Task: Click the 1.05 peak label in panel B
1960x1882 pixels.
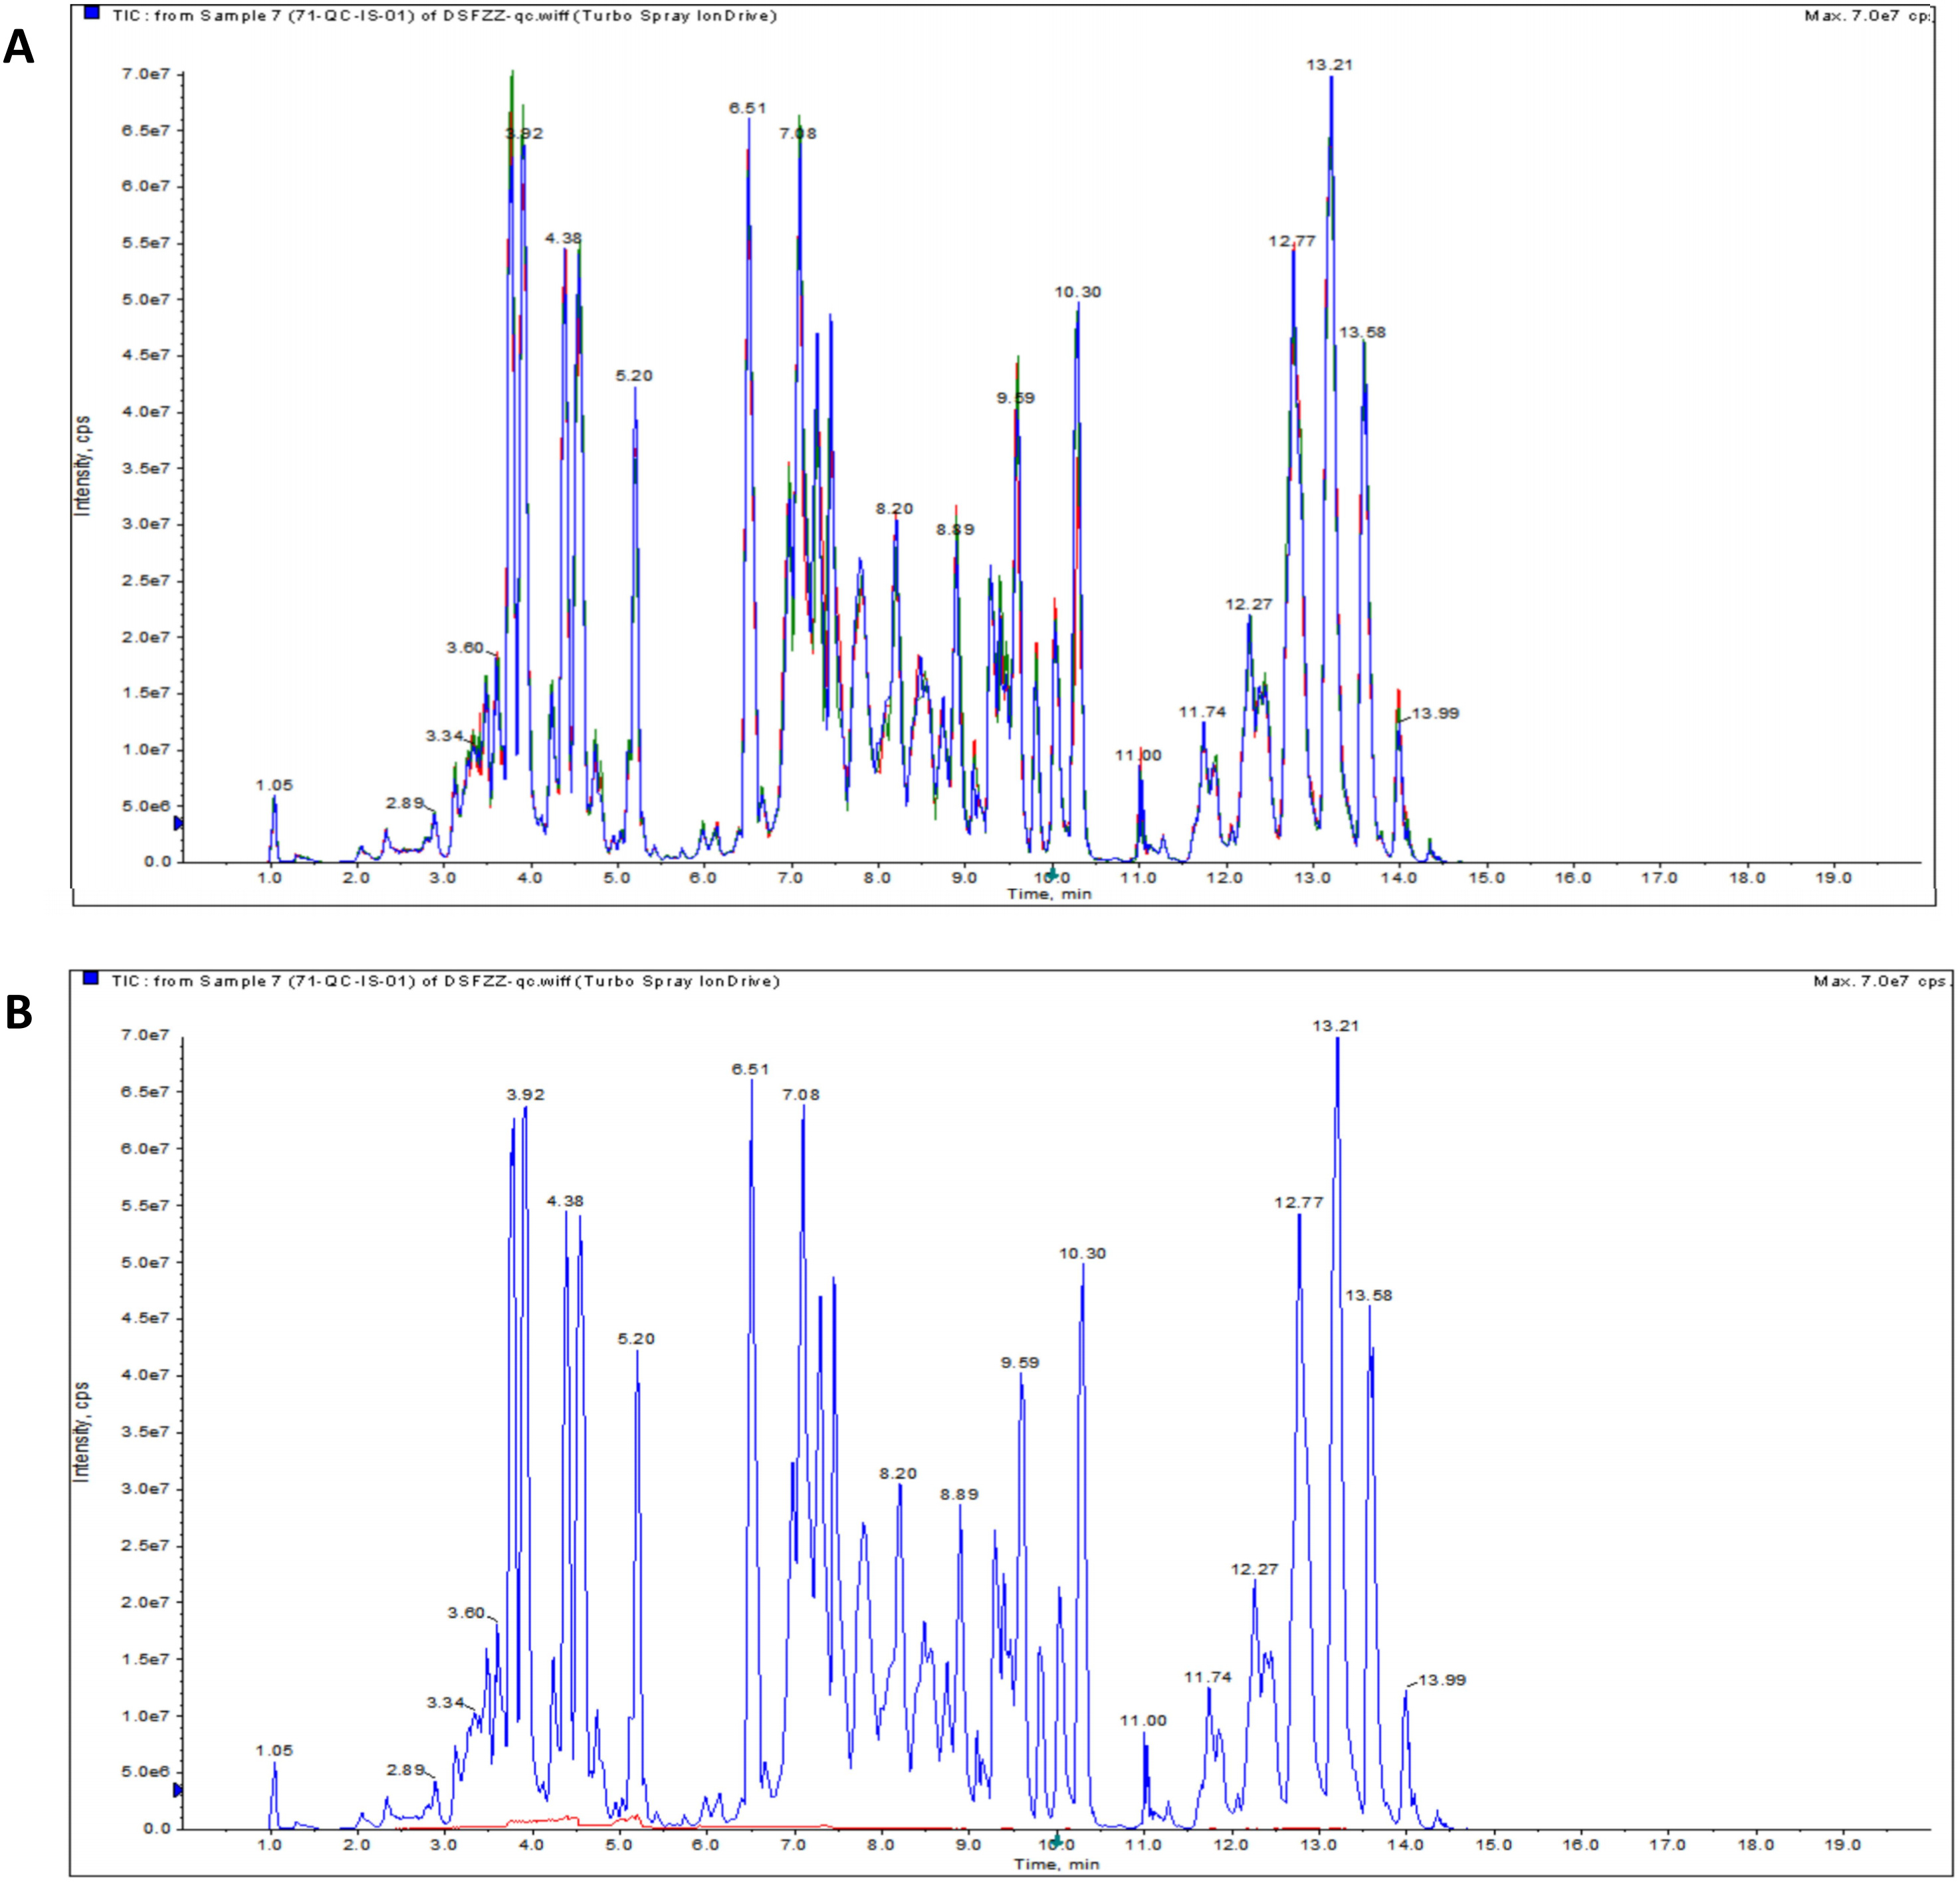Action: click(274, 1750)
